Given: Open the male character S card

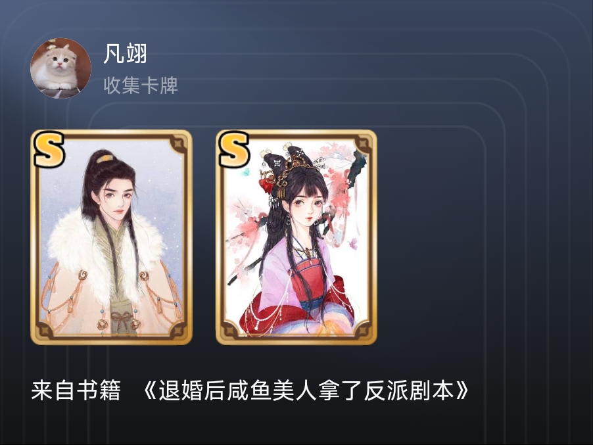Looking at the screenshot, I should click(111, 237).
